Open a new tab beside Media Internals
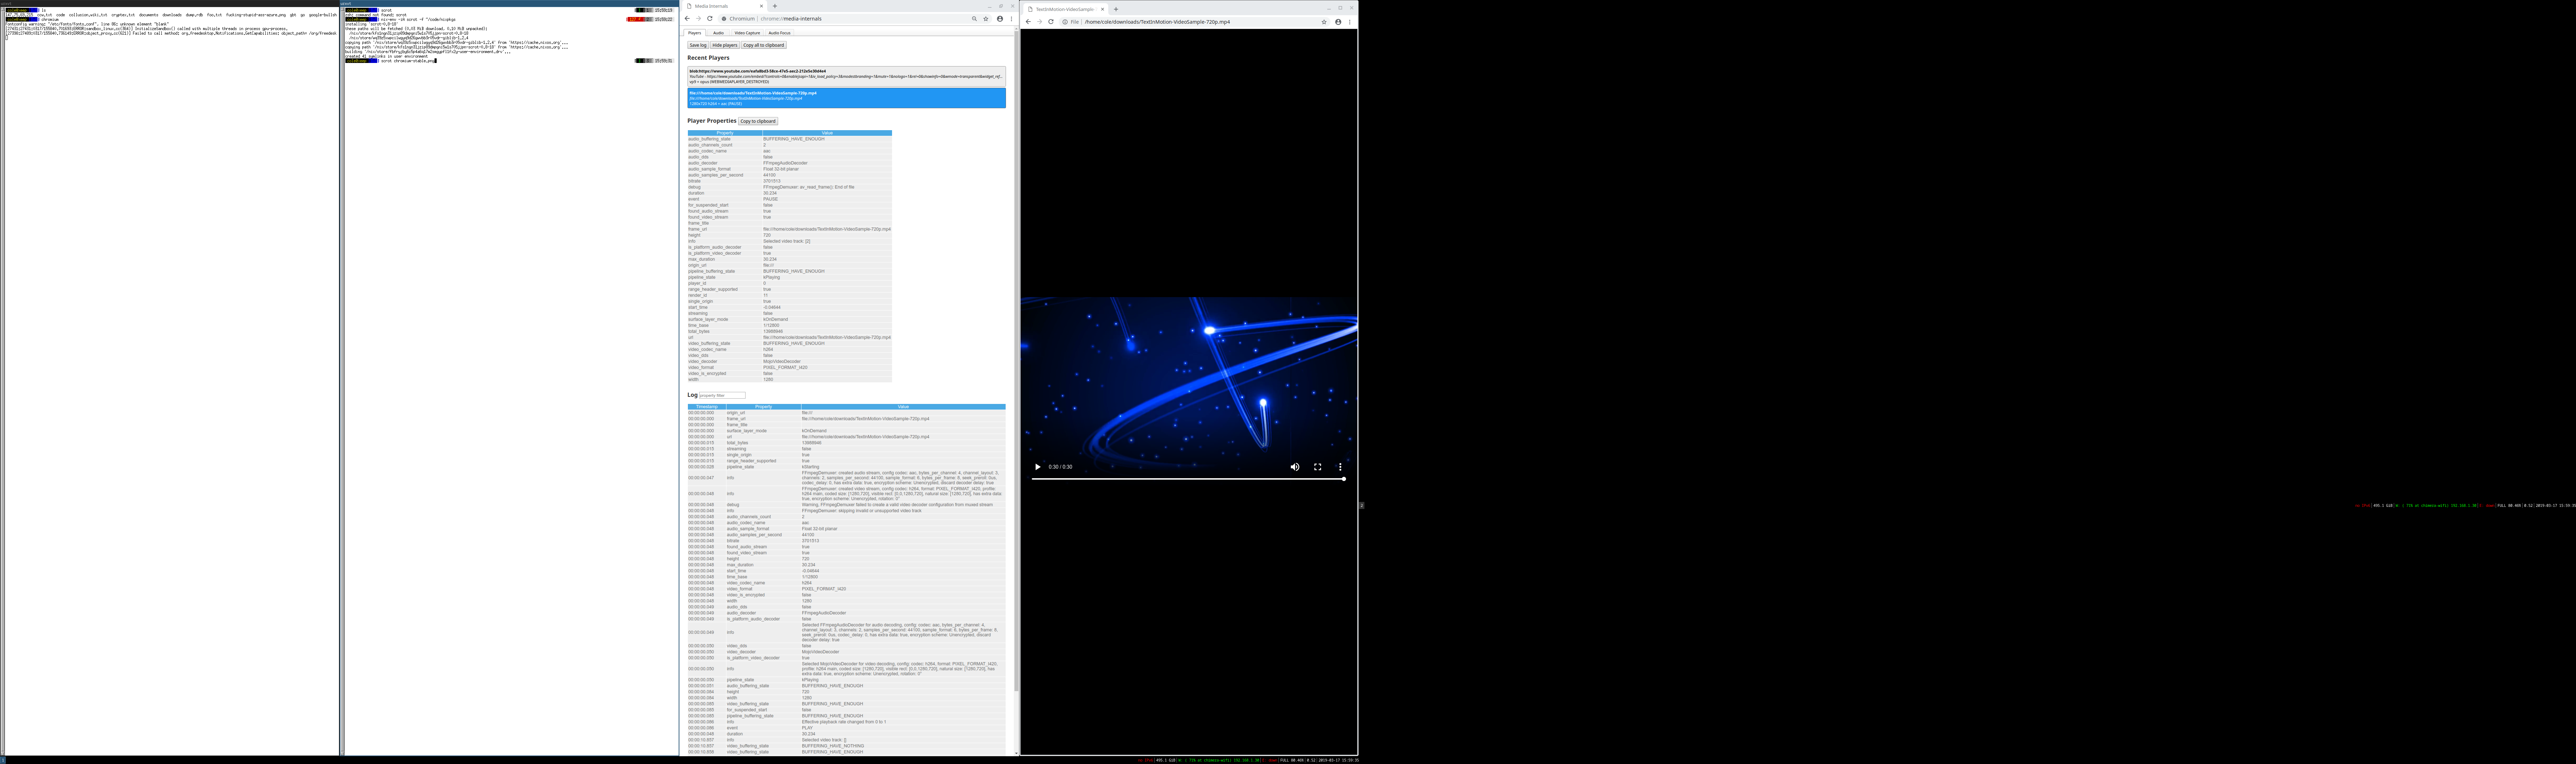Screen dimensions: 2576x764 click(x=775, y=6)
